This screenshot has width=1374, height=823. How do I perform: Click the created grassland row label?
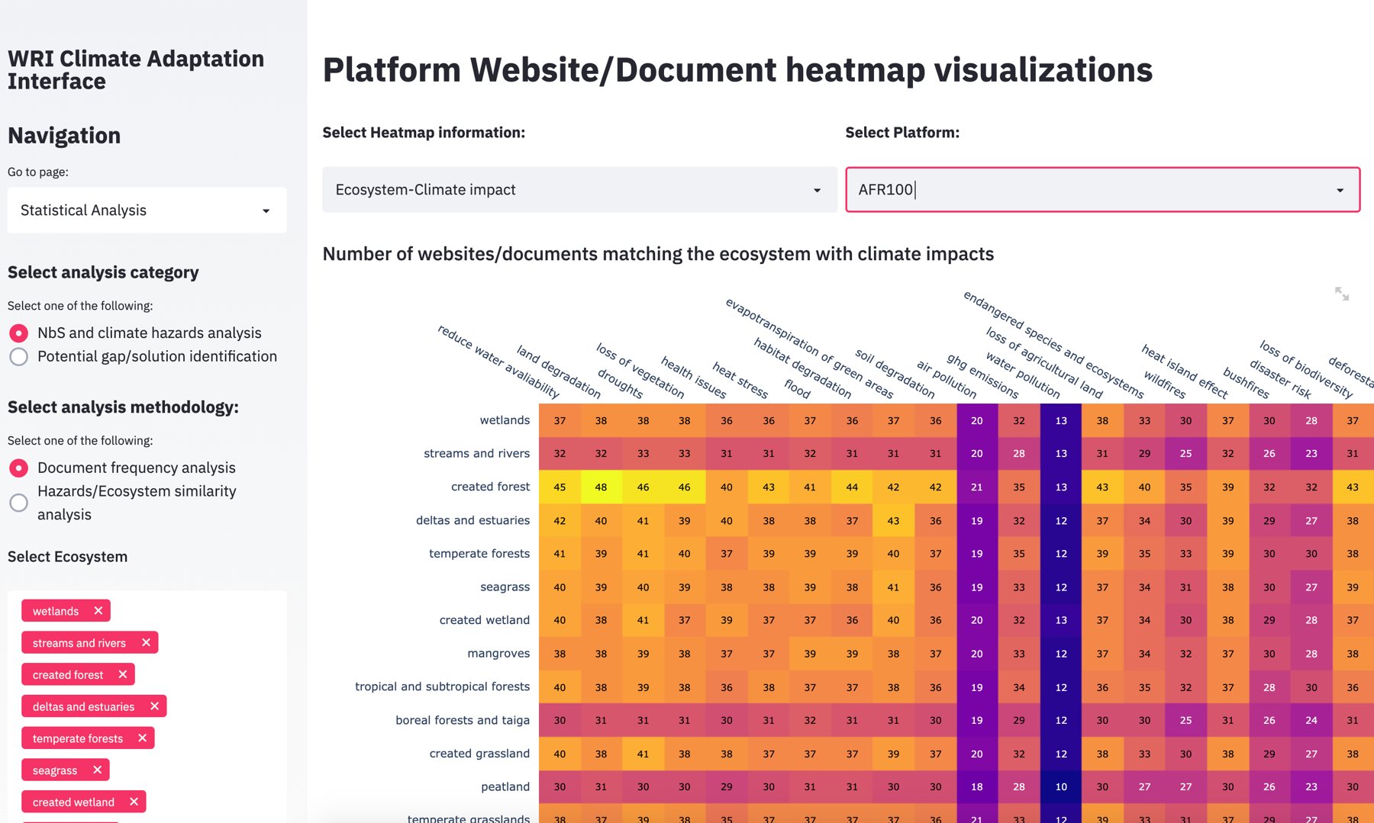point(479,754)
